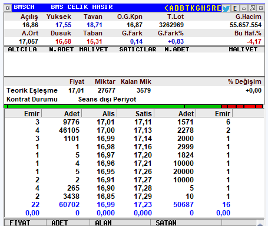Click the ALICILA header label
The width and height of the screenshot is (268, 226).
pos(22,50)
